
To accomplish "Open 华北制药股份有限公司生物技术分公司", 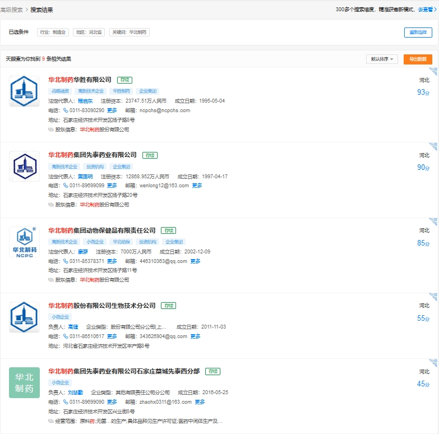I will pos(102,306).
